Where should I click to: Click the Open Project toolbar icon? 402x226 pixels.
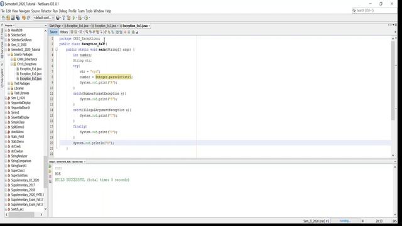click(x=13, y=18)
